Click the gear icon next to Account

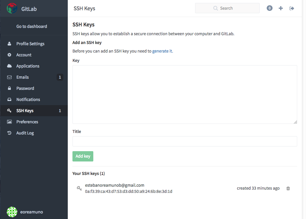(9, 55)
